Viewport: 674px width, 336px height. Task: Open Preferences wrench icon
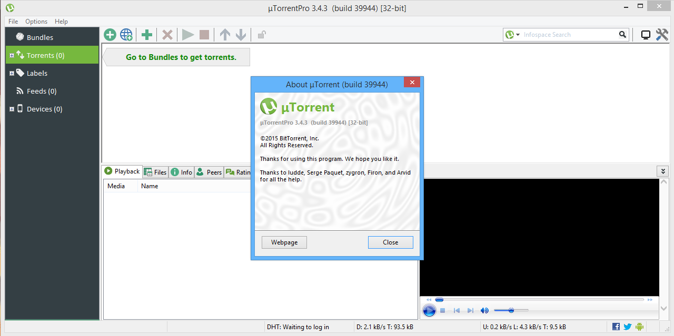662,35
